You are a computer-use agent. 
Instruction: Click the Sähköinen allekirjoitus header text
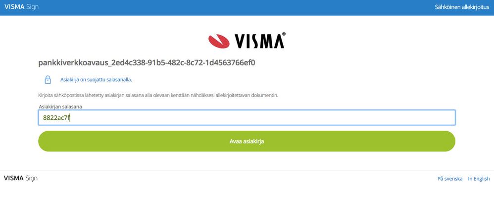point(462,7)
